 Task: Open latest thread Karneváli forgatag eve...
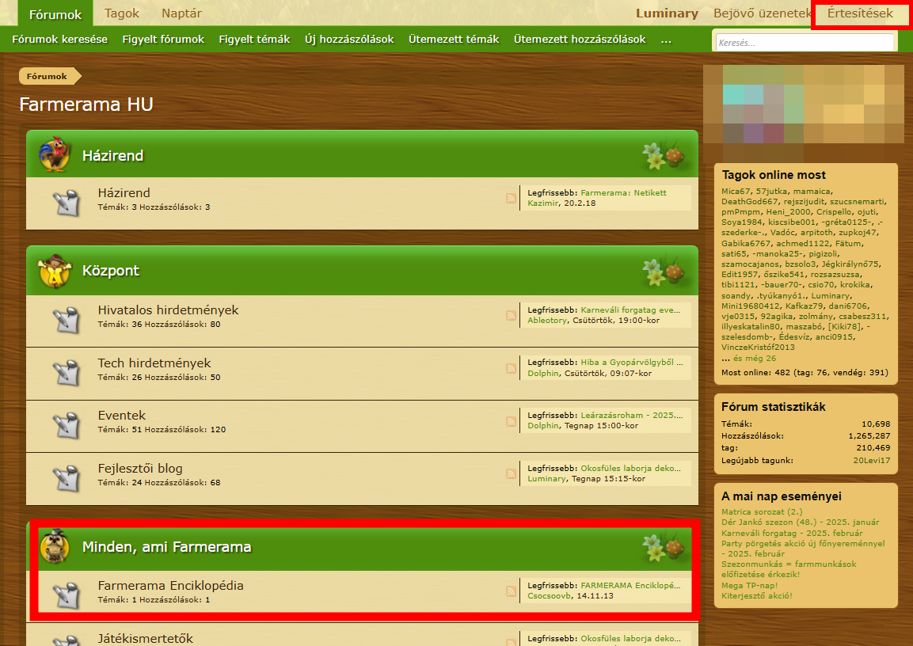pyautogui.click(x=630, y=310)
